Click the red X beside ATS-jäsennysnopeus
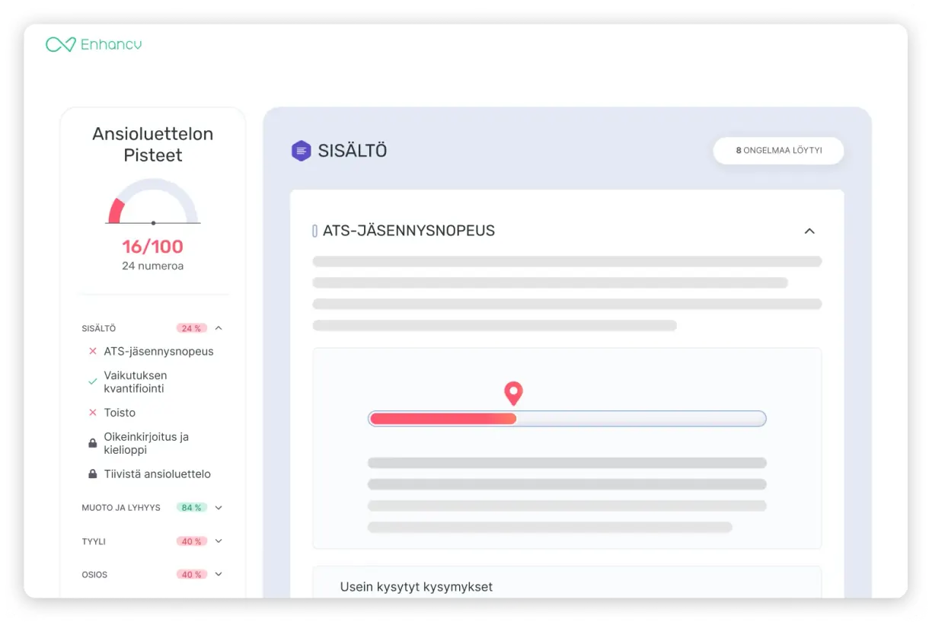 point(93,351)
